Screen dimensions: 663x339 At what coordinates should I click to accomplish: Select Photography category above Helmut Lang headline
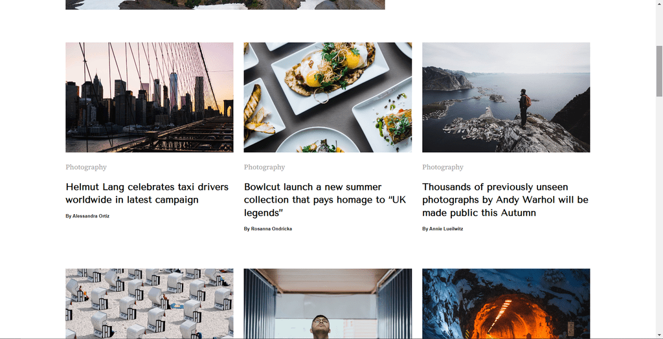point(86,167)
